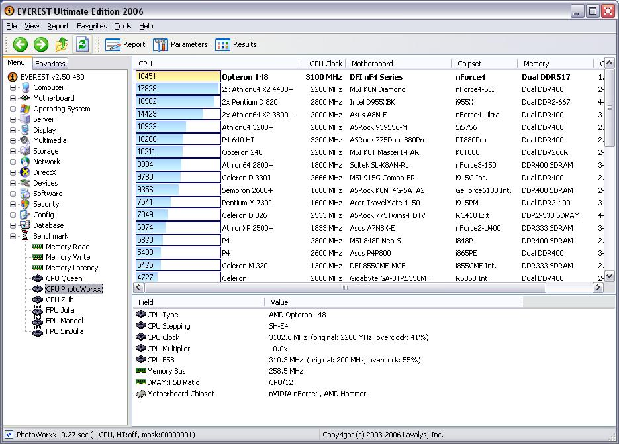The width and height of the screenshot is (619, 444).
Task: Click the Software tree icon
Action: [25, 194]
